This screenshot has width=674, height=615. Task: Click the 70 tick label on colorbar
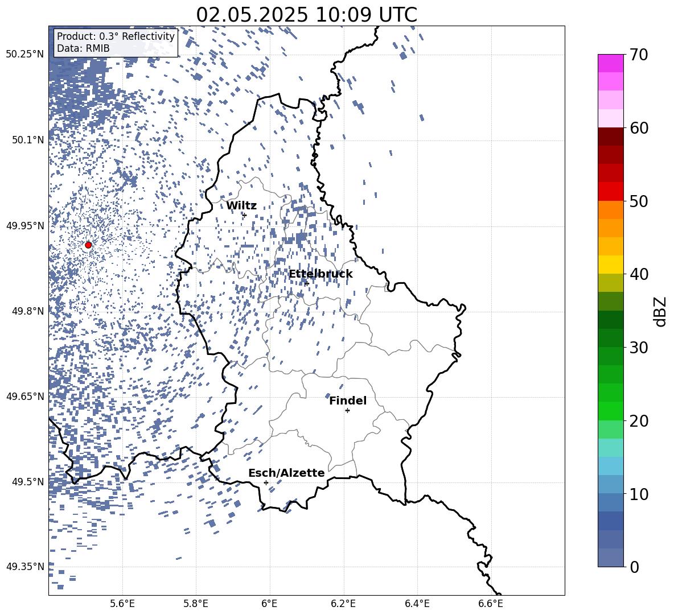639,55
